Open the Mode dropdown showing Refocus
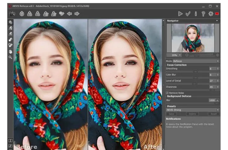Screen dimensions: 228x150 click(196, 61)
